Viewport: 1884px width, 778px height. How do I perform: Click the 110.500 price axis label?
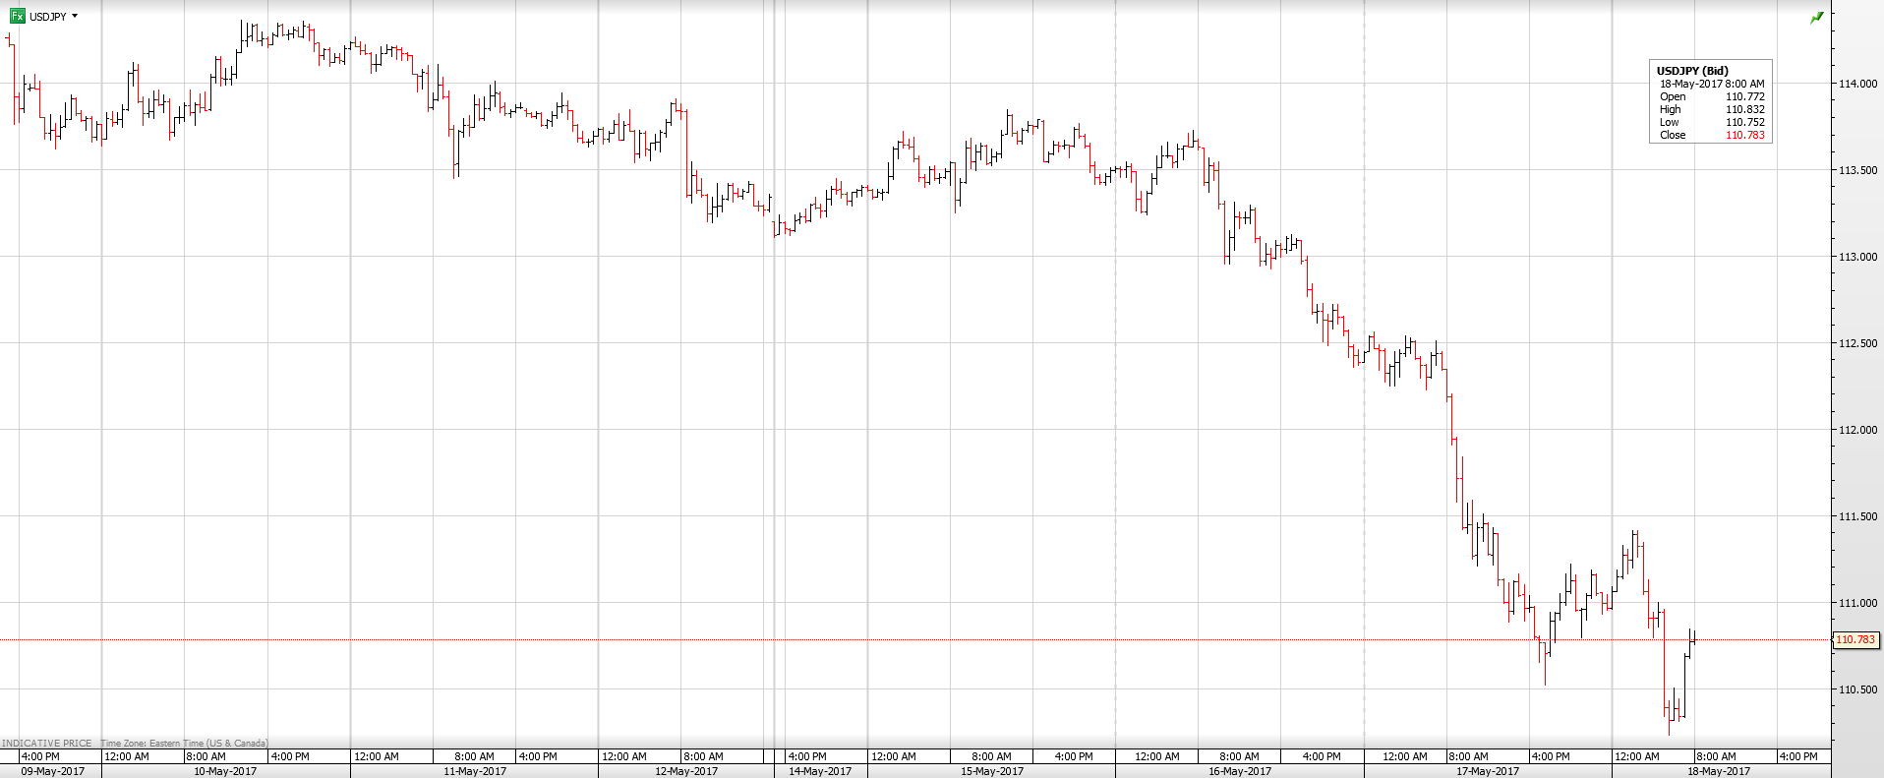(1857, 690)
